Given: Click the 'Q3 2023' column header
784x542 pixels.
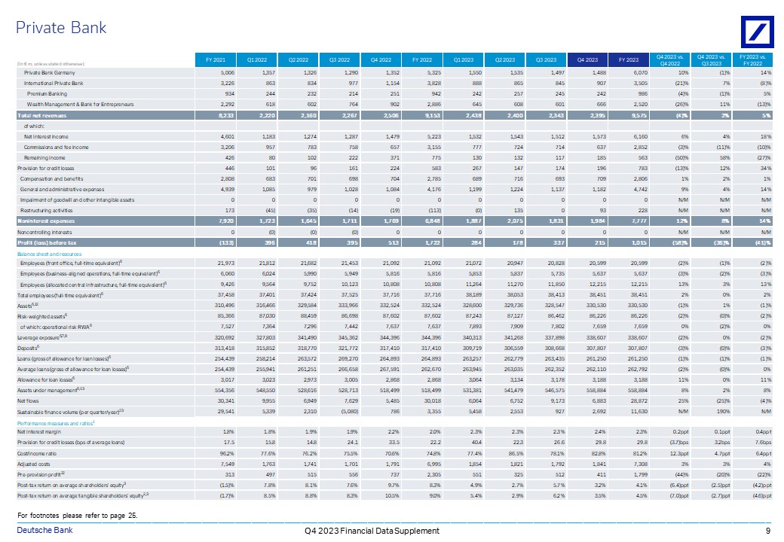Looking at the screenshot, I should click(546, 60).
